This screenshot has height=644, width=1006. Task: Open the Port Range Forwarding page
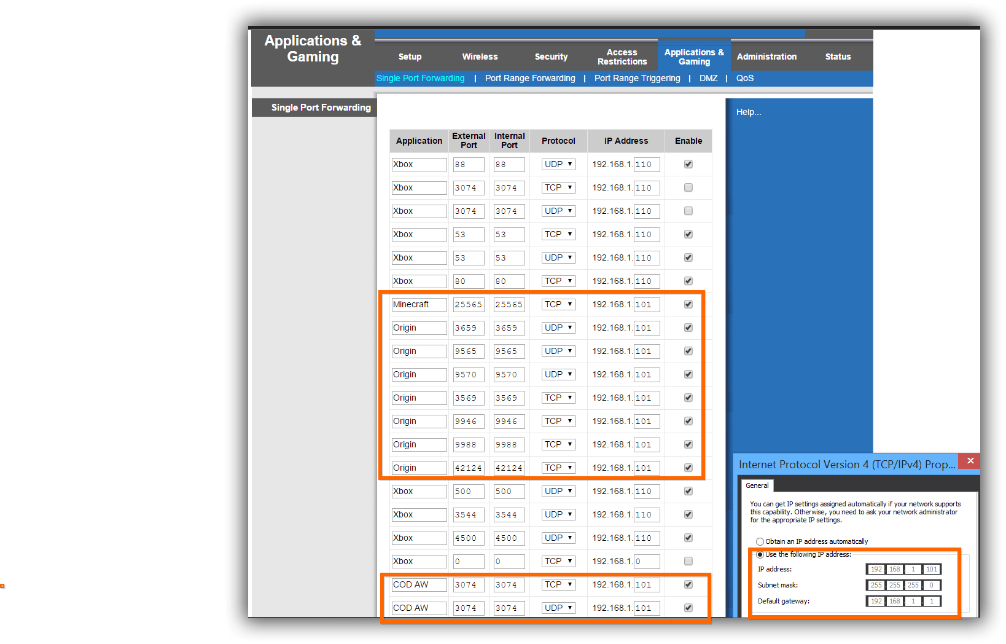[529, 78]
